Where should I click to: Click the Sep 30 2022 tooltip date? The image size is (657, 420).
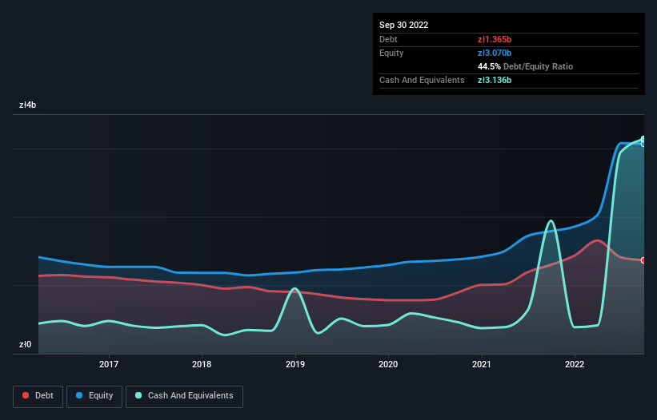point(403,25)
